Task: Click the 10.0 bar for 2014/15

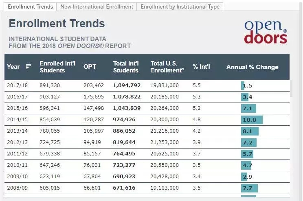Action: click(x=252, y=120)
